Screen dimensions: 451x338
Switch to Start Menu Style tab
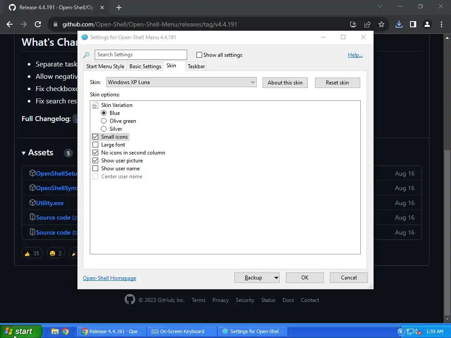click(105, 66)
